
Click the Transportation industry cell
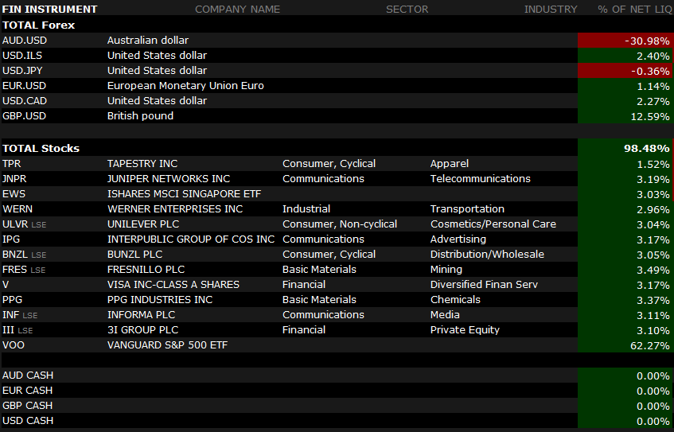coord(467,209)
